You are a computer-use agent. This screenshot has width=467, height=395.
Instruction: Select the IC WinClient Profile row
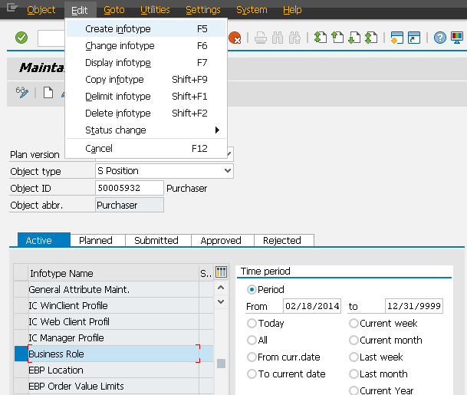pos(113,305)
